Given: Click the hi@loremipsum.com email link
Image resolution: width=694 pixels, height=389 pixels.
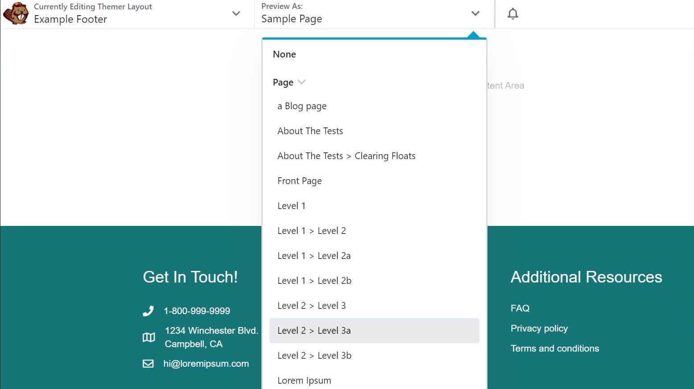Looking at the screenshot, I should 207,364.
